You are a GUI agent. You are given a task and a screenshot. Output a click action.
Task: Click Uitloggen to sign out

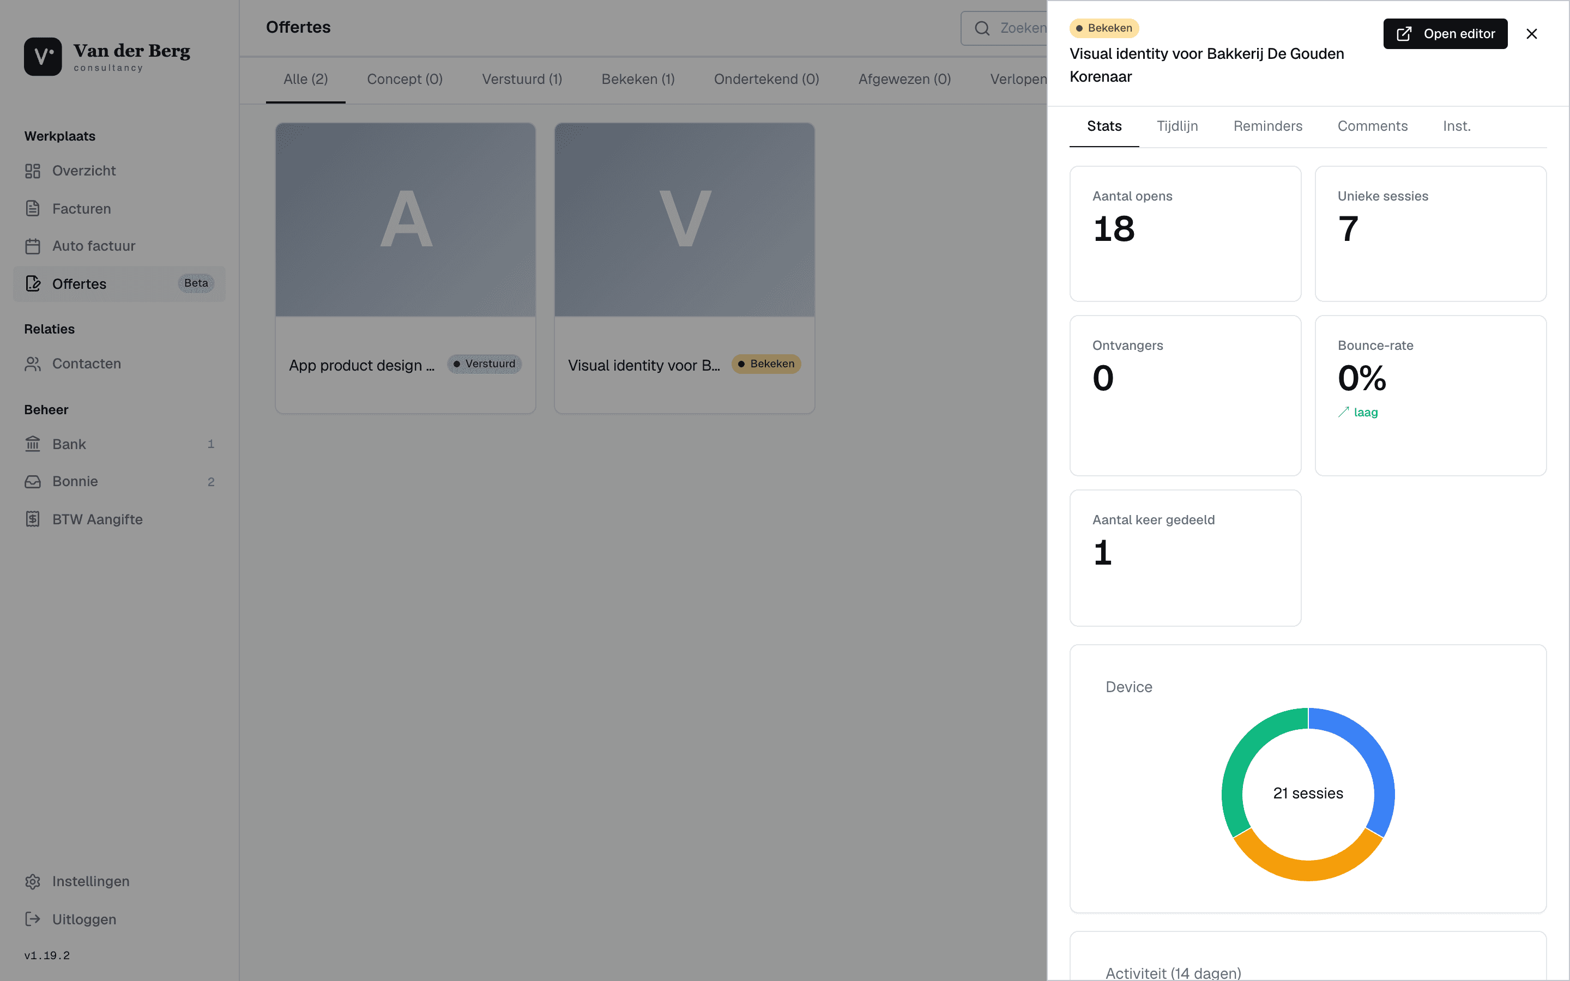[x=119, y=919]
